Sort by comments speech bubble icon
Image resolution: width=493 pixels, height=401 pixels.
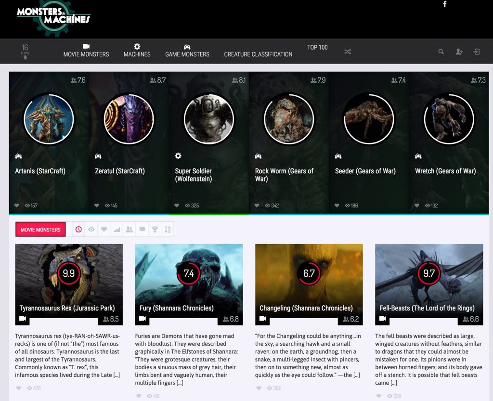[142, 230]
